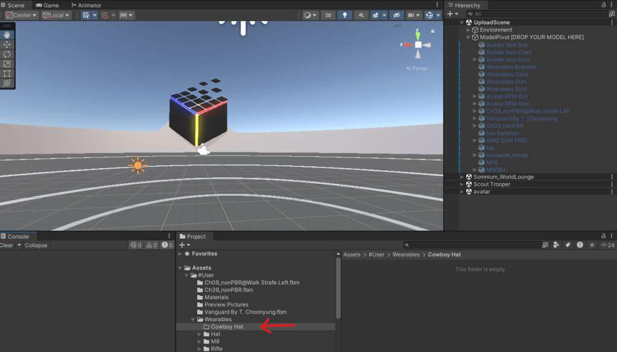Expand the Avatar RPM Girl object
Viewport: 617px width, 352px height.
(x=475, y=96)
